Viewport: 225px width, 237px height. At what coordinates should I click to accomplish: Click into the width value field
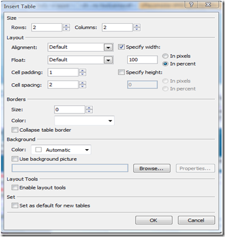[x=143, y=59]
